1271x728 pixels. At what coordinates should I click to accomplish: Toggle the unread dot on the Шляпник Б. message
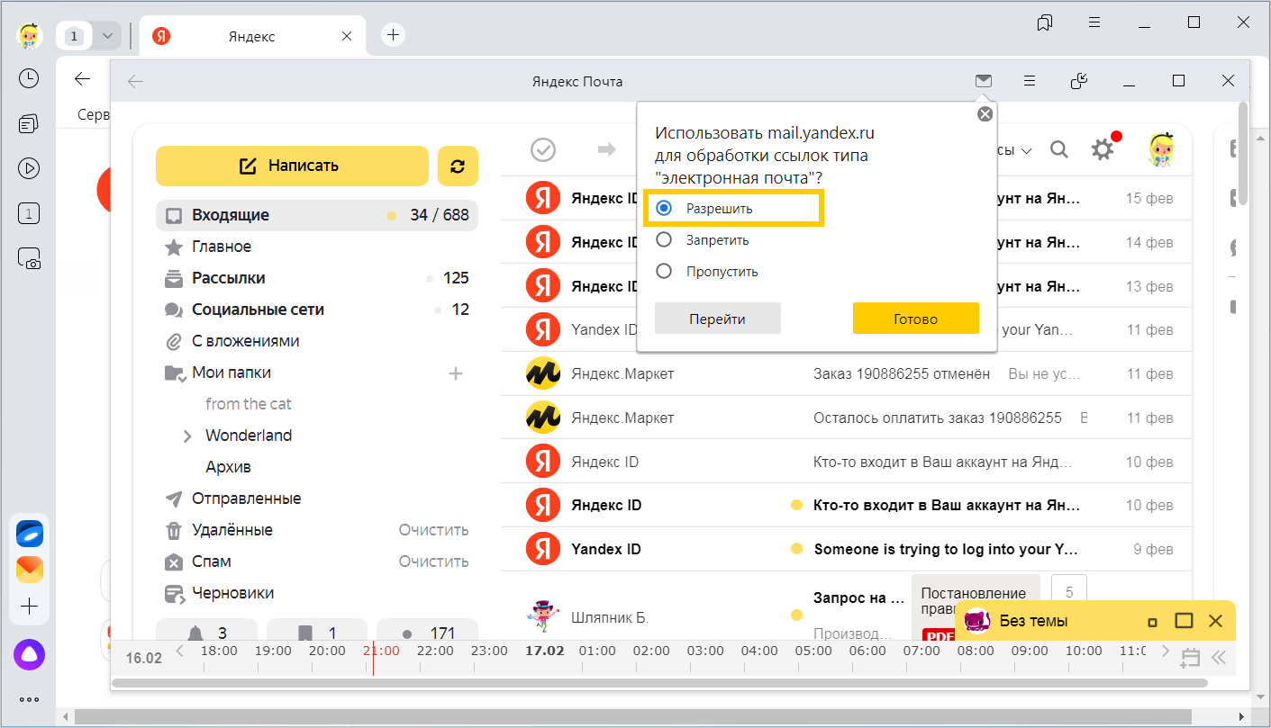tap(796, 616)
